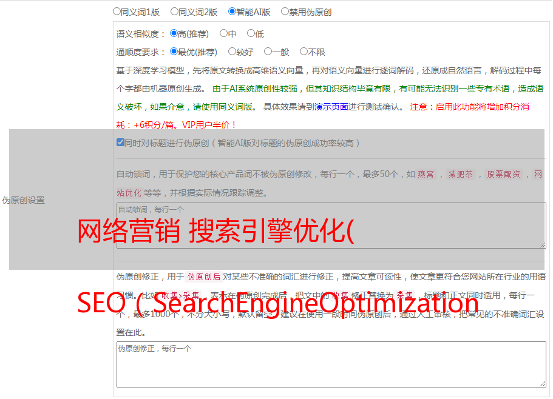Set 语义相似度 to 高(推荐)

pos(174,33)
